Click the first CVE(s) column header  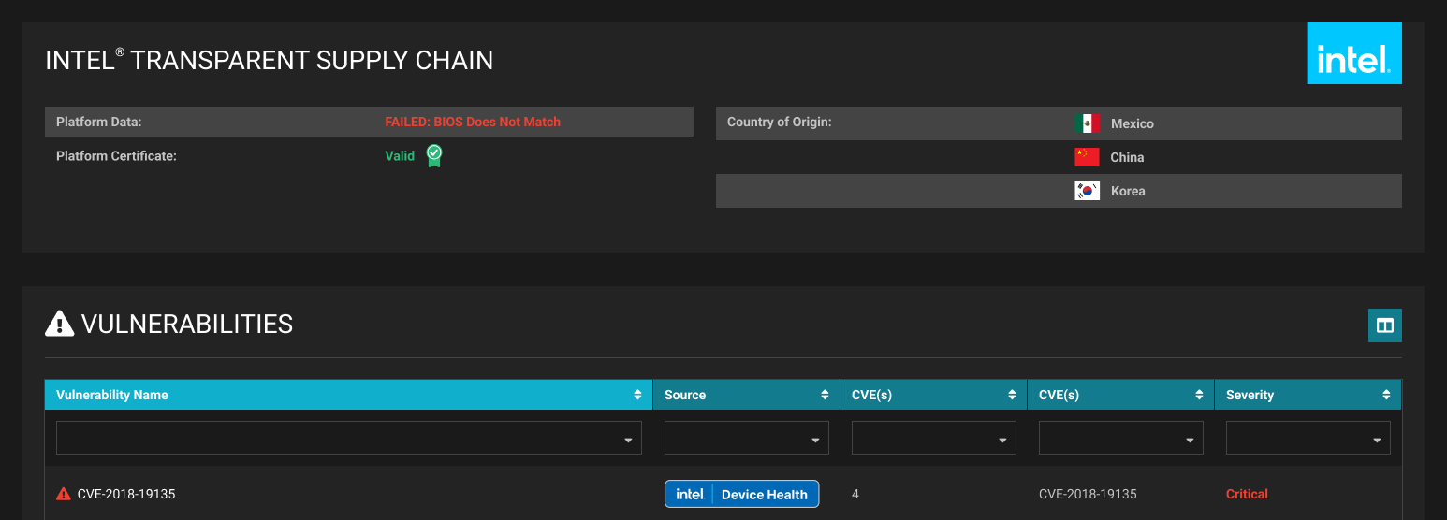point(871,395)
